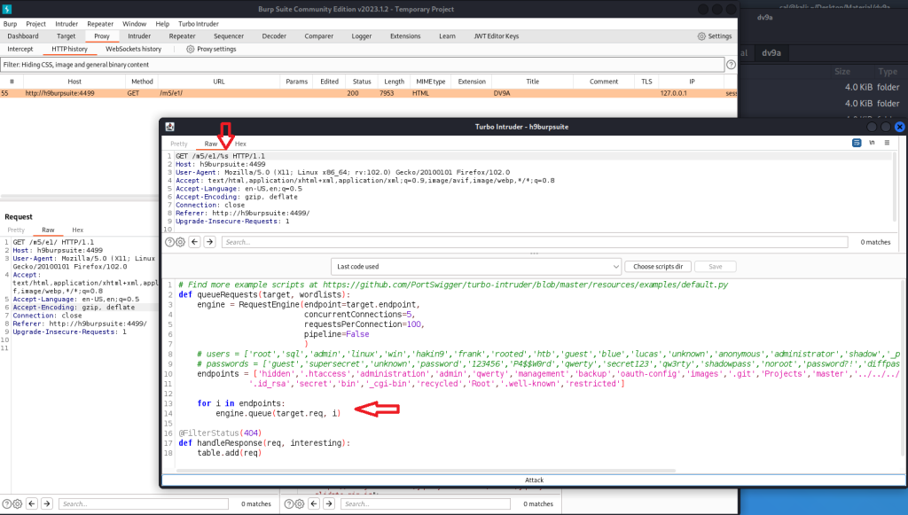
Task: Switch to the Learn tab
Action: (447, 35)
